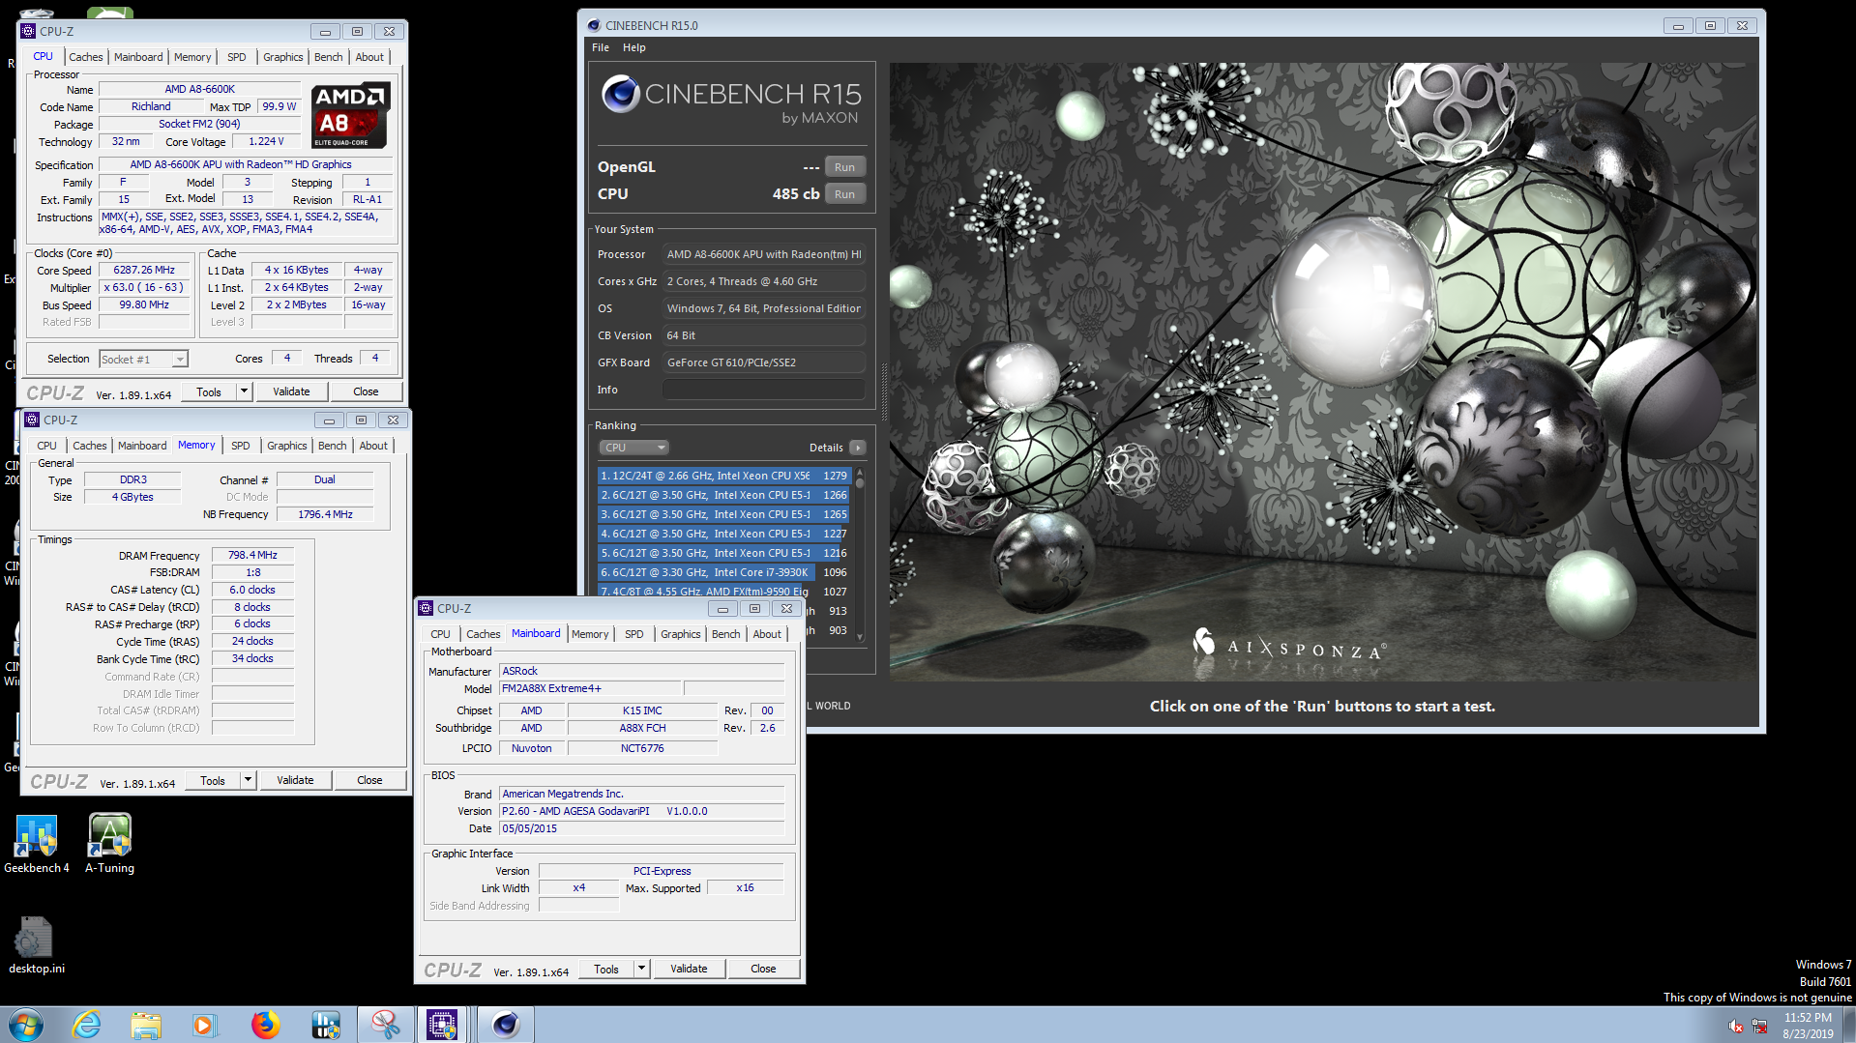Screen dimensions: 1856x1043
Task: Switch to Graphics tab in top CPU-Z
Action: [282, 57]
